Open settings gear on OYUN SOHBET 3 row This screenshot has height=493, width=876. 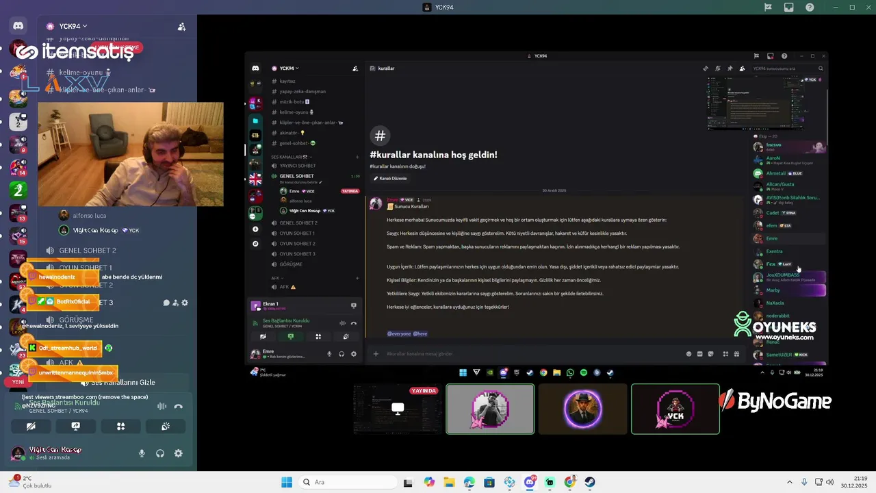pos(185,303)
